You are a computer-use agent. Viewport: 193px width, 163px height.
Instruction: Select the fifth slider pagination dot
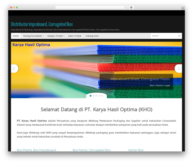click(102, 96)
